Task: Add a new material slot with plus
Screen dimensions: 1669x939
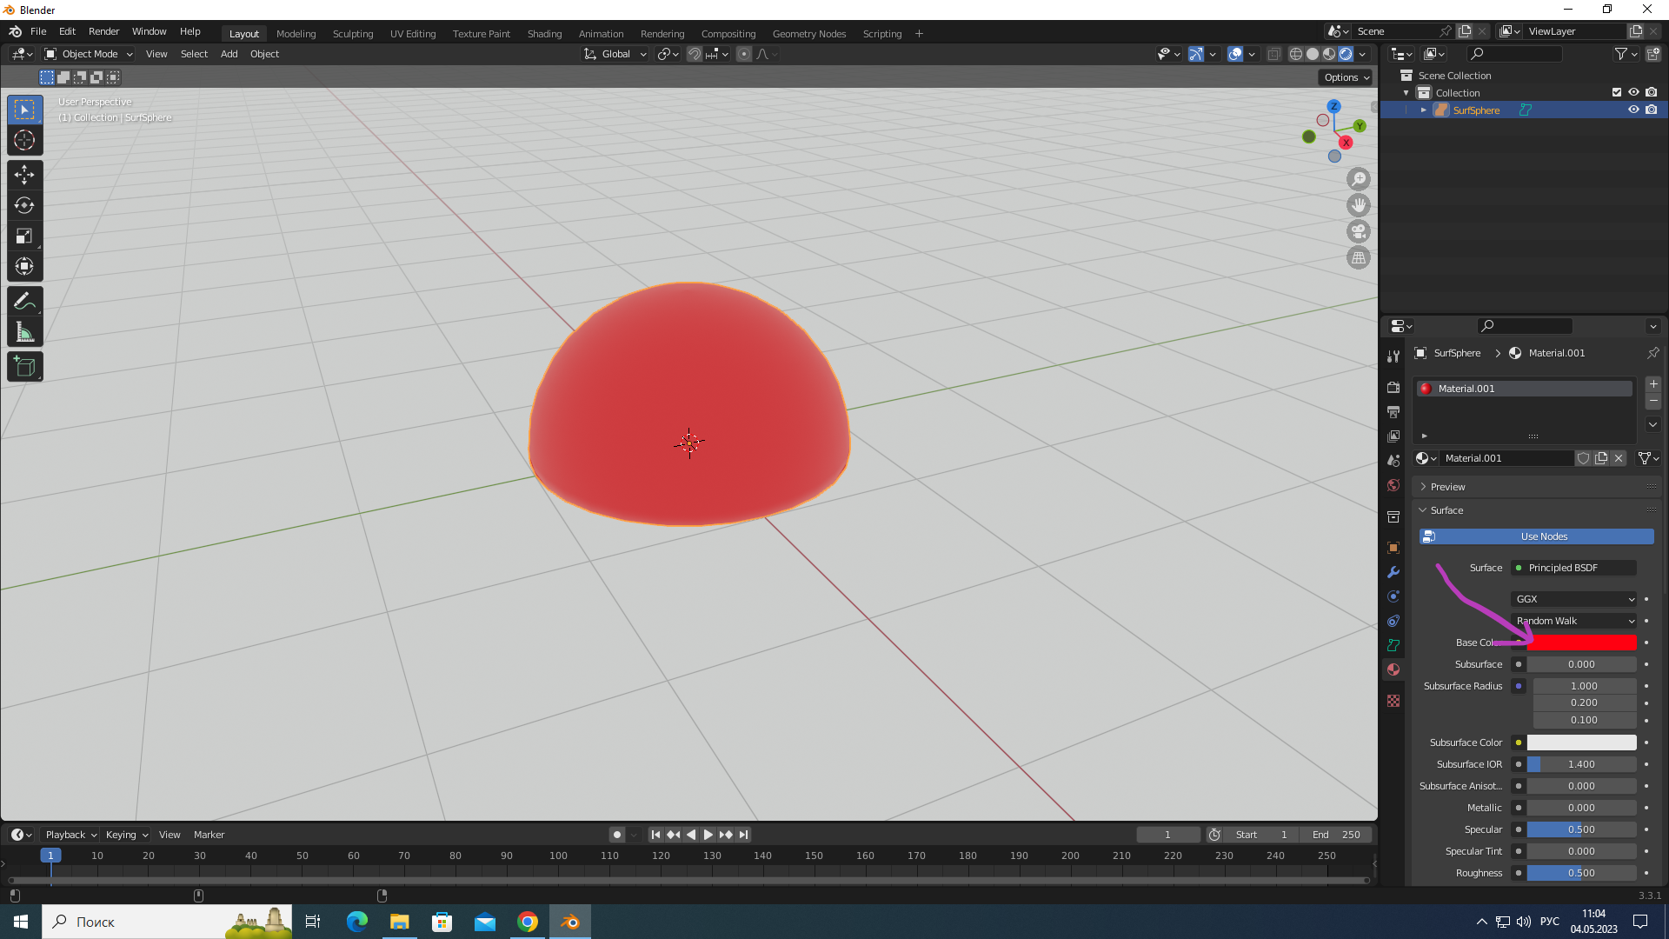Action: 1653,383
